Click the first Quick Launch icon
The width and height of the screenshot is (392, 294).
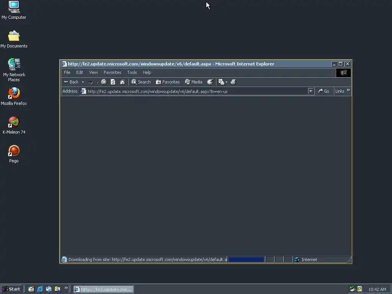[31, 289]
